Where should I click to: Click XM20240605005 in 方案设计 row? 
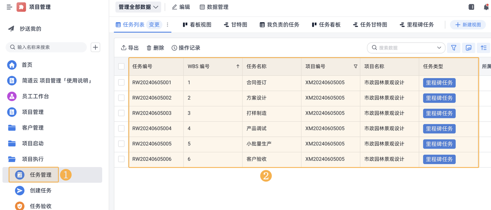point(325,98)
